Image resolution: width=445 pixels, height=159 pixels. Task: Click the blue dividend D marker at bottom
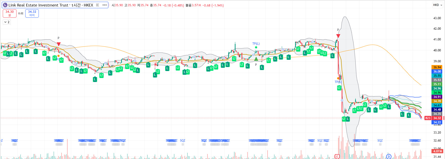click(389, 157)
